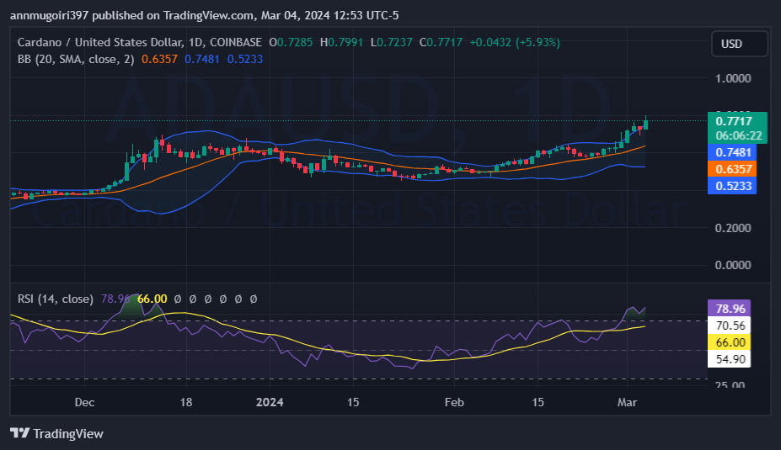This screenshot has width=781, height=450.
Task: Click the 54.90 RSI level label
Action: [x=730, y=359]
